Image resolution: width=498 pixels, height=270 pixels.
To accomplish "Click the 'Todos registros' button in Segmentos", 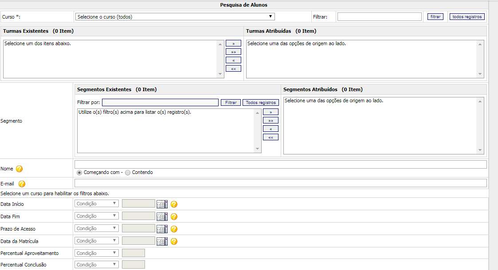I will click(261, 103).
